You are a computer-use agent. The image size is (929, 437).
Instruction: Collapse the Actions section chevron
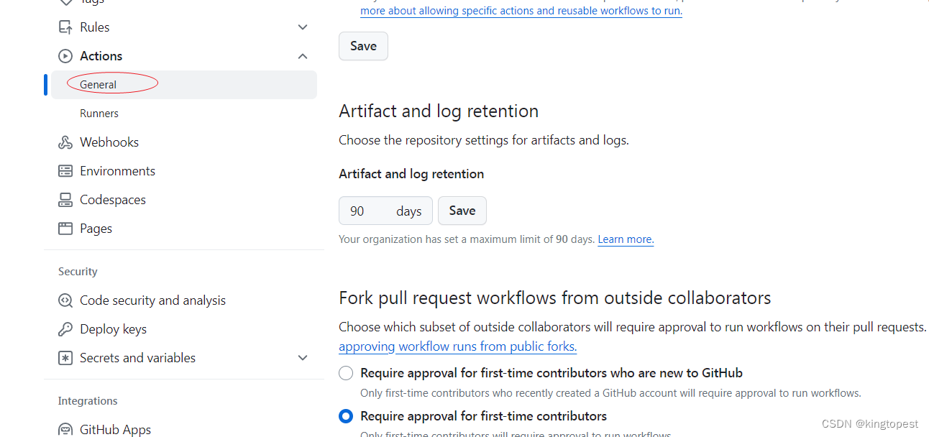click(x=303, y=56)
